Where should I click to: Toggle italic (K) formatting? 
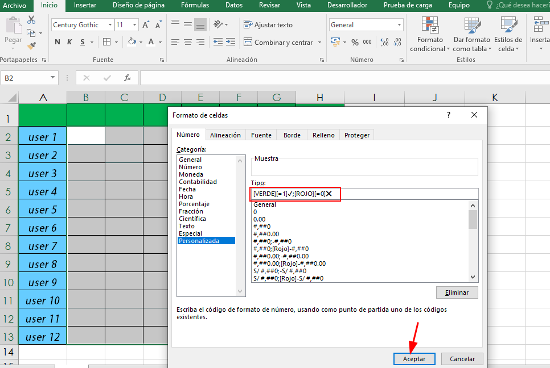[70, 42]
